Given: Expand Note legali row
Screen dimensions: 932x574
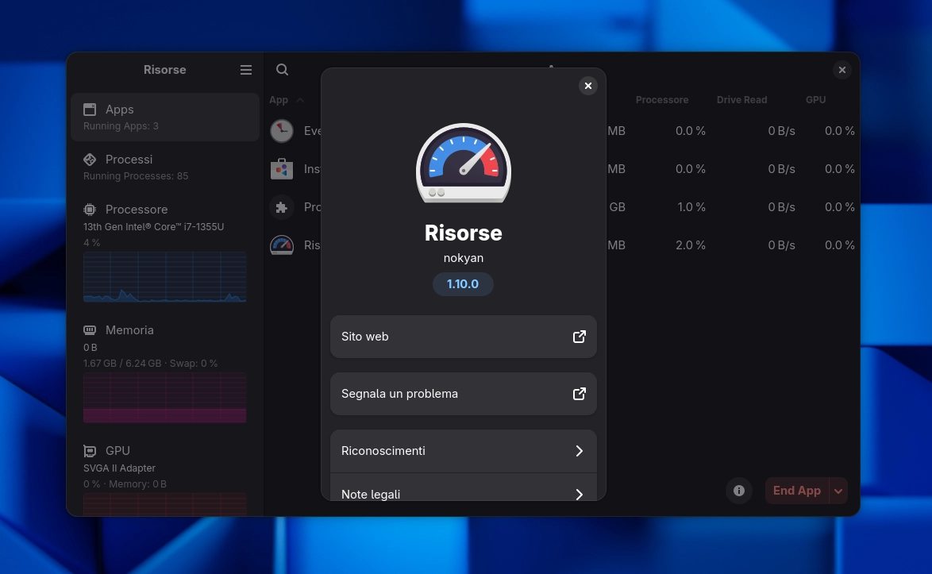Looking at the screenshot, I should coord(463,494).
